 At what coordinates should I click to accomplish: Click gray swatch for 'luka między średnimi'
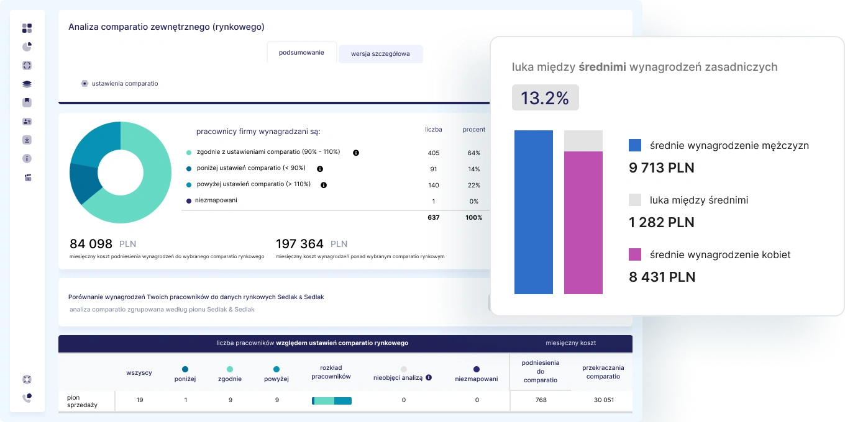[635, 200]
